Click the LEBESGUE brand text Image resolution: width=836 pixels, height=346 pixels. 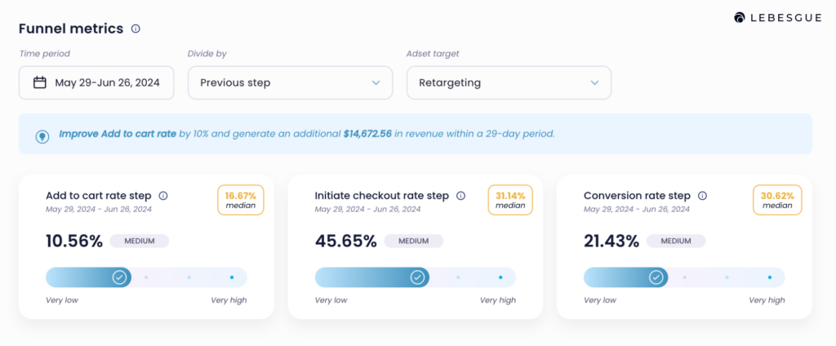click(x=786, y=18)
